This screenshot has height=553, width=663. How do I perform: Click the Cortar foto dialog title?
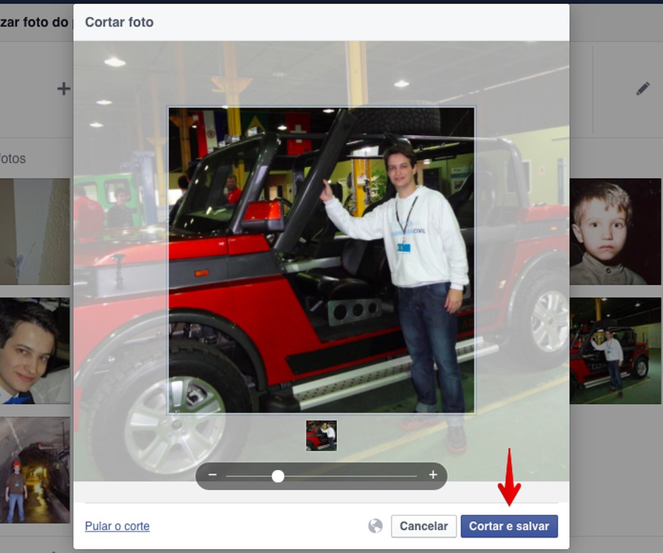point(119,22)
